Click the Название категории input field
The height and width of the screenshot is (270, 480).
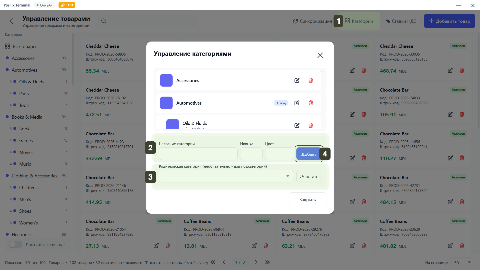point(198,154)
